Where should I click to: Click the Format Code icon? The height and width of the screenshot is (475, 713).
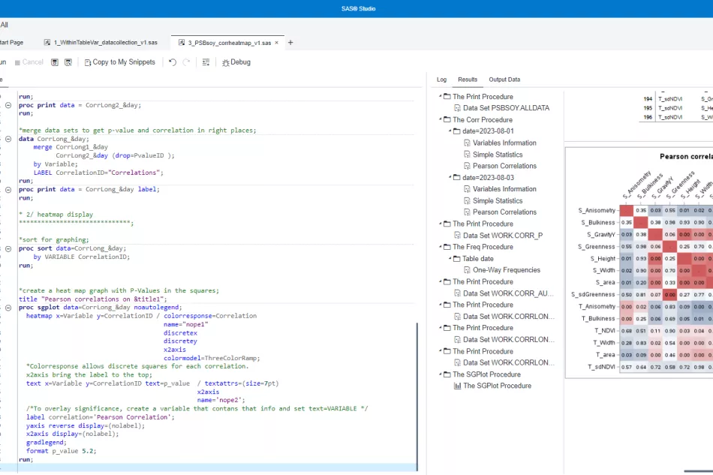pyautogui.click(x=206, y=62)
